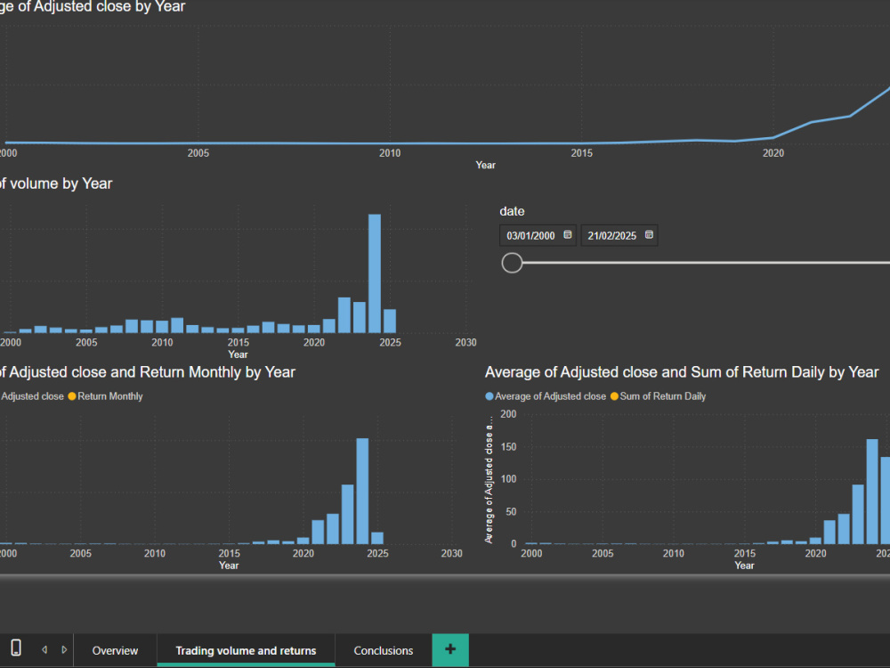Go to next page arrow
This screenshot has width=890, height=668.
pyautogui.click(x=64, y=649)
